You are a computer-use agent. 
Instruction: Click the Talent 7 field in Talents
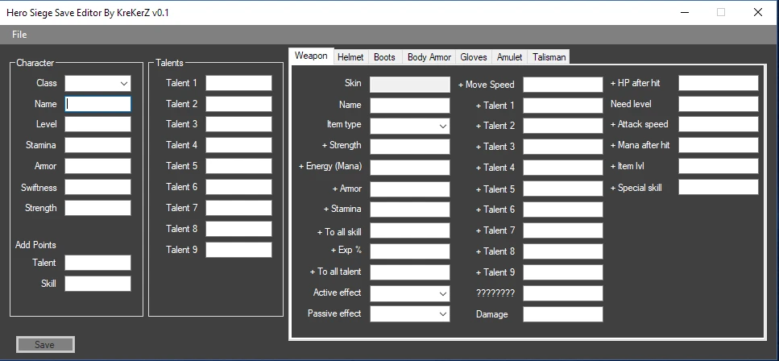tap(239, 208)
